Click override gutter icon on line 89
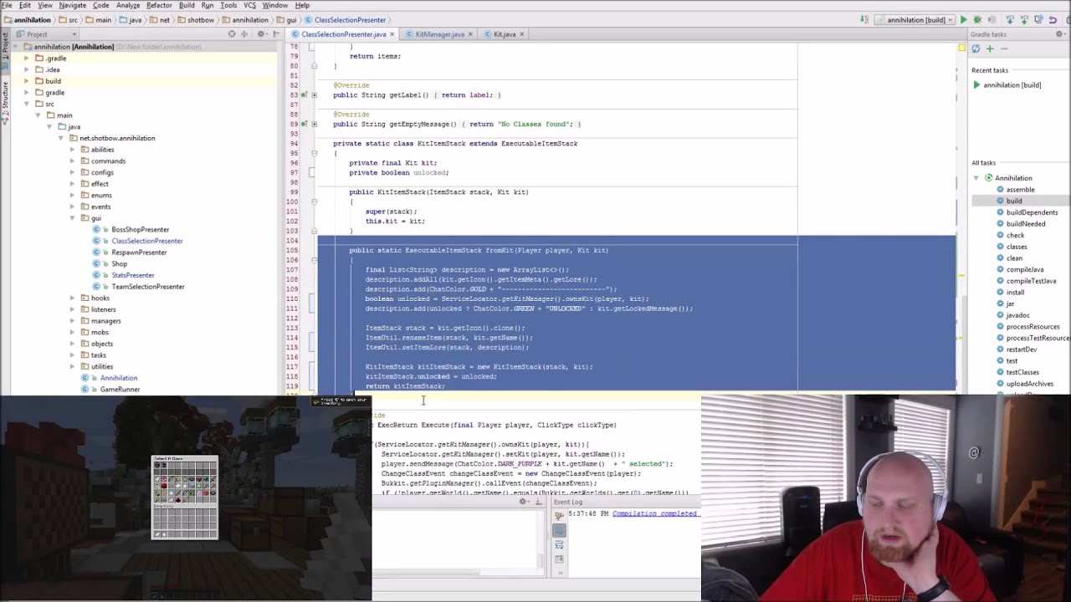The image size is (1071, 602). [305, 124]
